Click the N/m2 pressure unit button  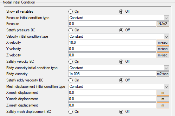pos(163,24)
